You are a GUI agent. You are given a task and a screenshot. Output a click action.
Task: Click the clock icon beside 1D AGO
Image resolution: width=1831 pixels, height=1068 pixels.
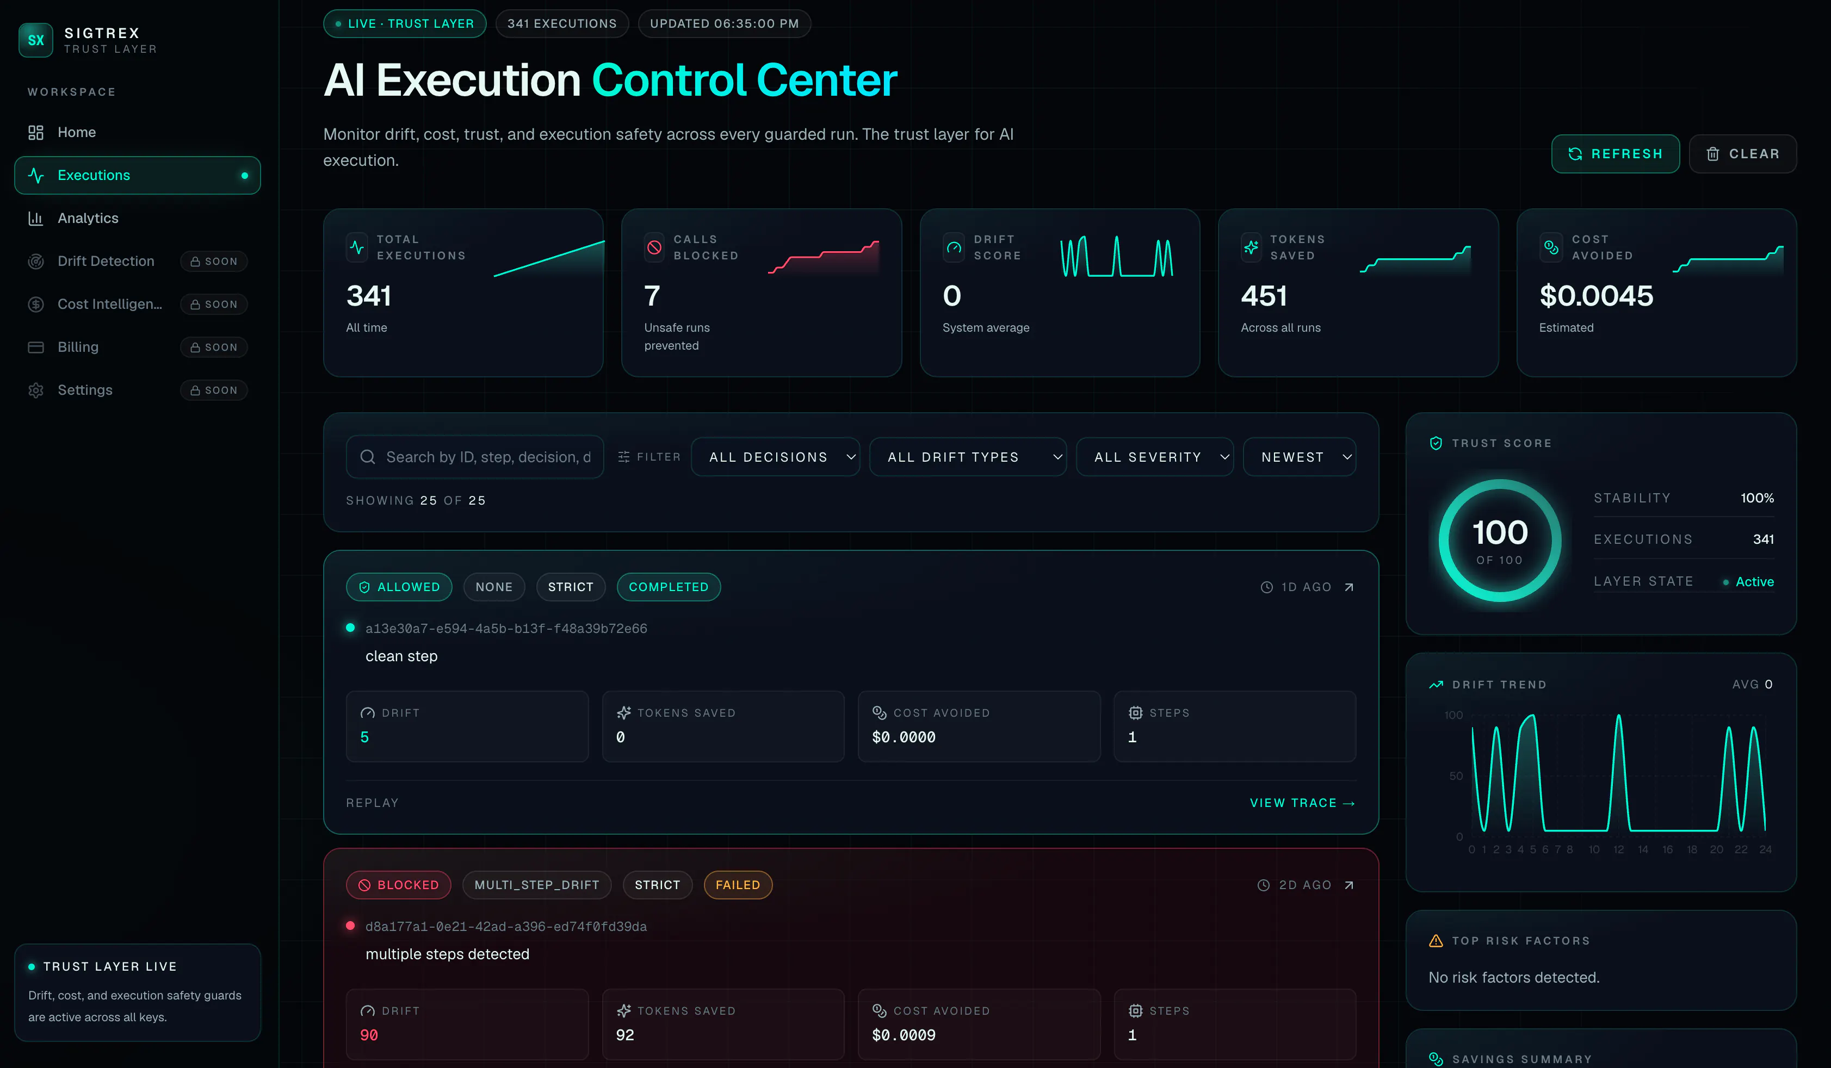[x=1266, y=587]
